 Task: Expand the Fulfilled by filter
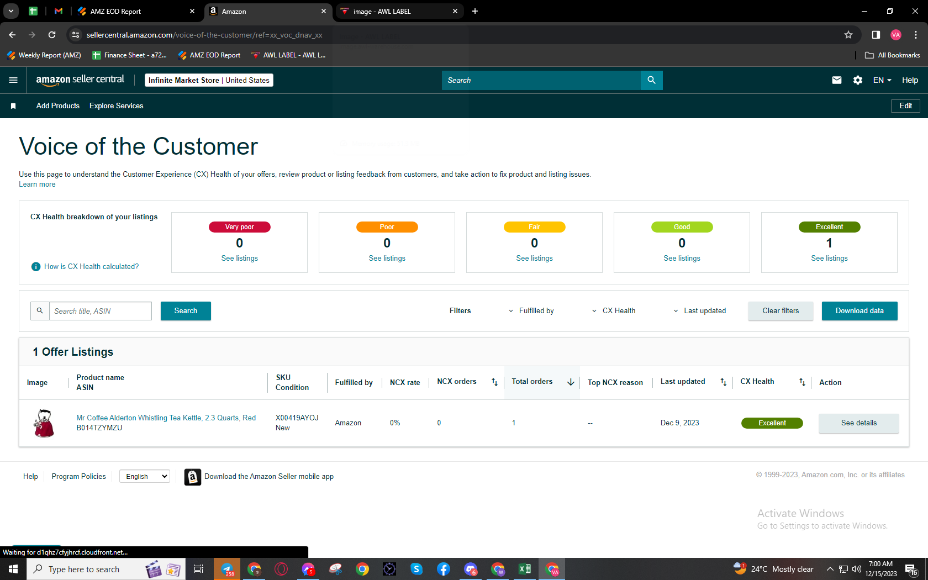pyautogui.click(x=531, y=311)
